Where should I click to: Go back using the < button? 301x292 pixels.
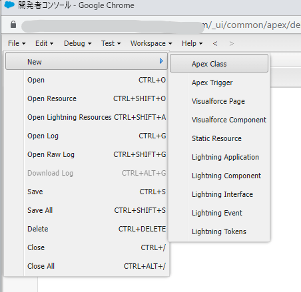(215, 43)
